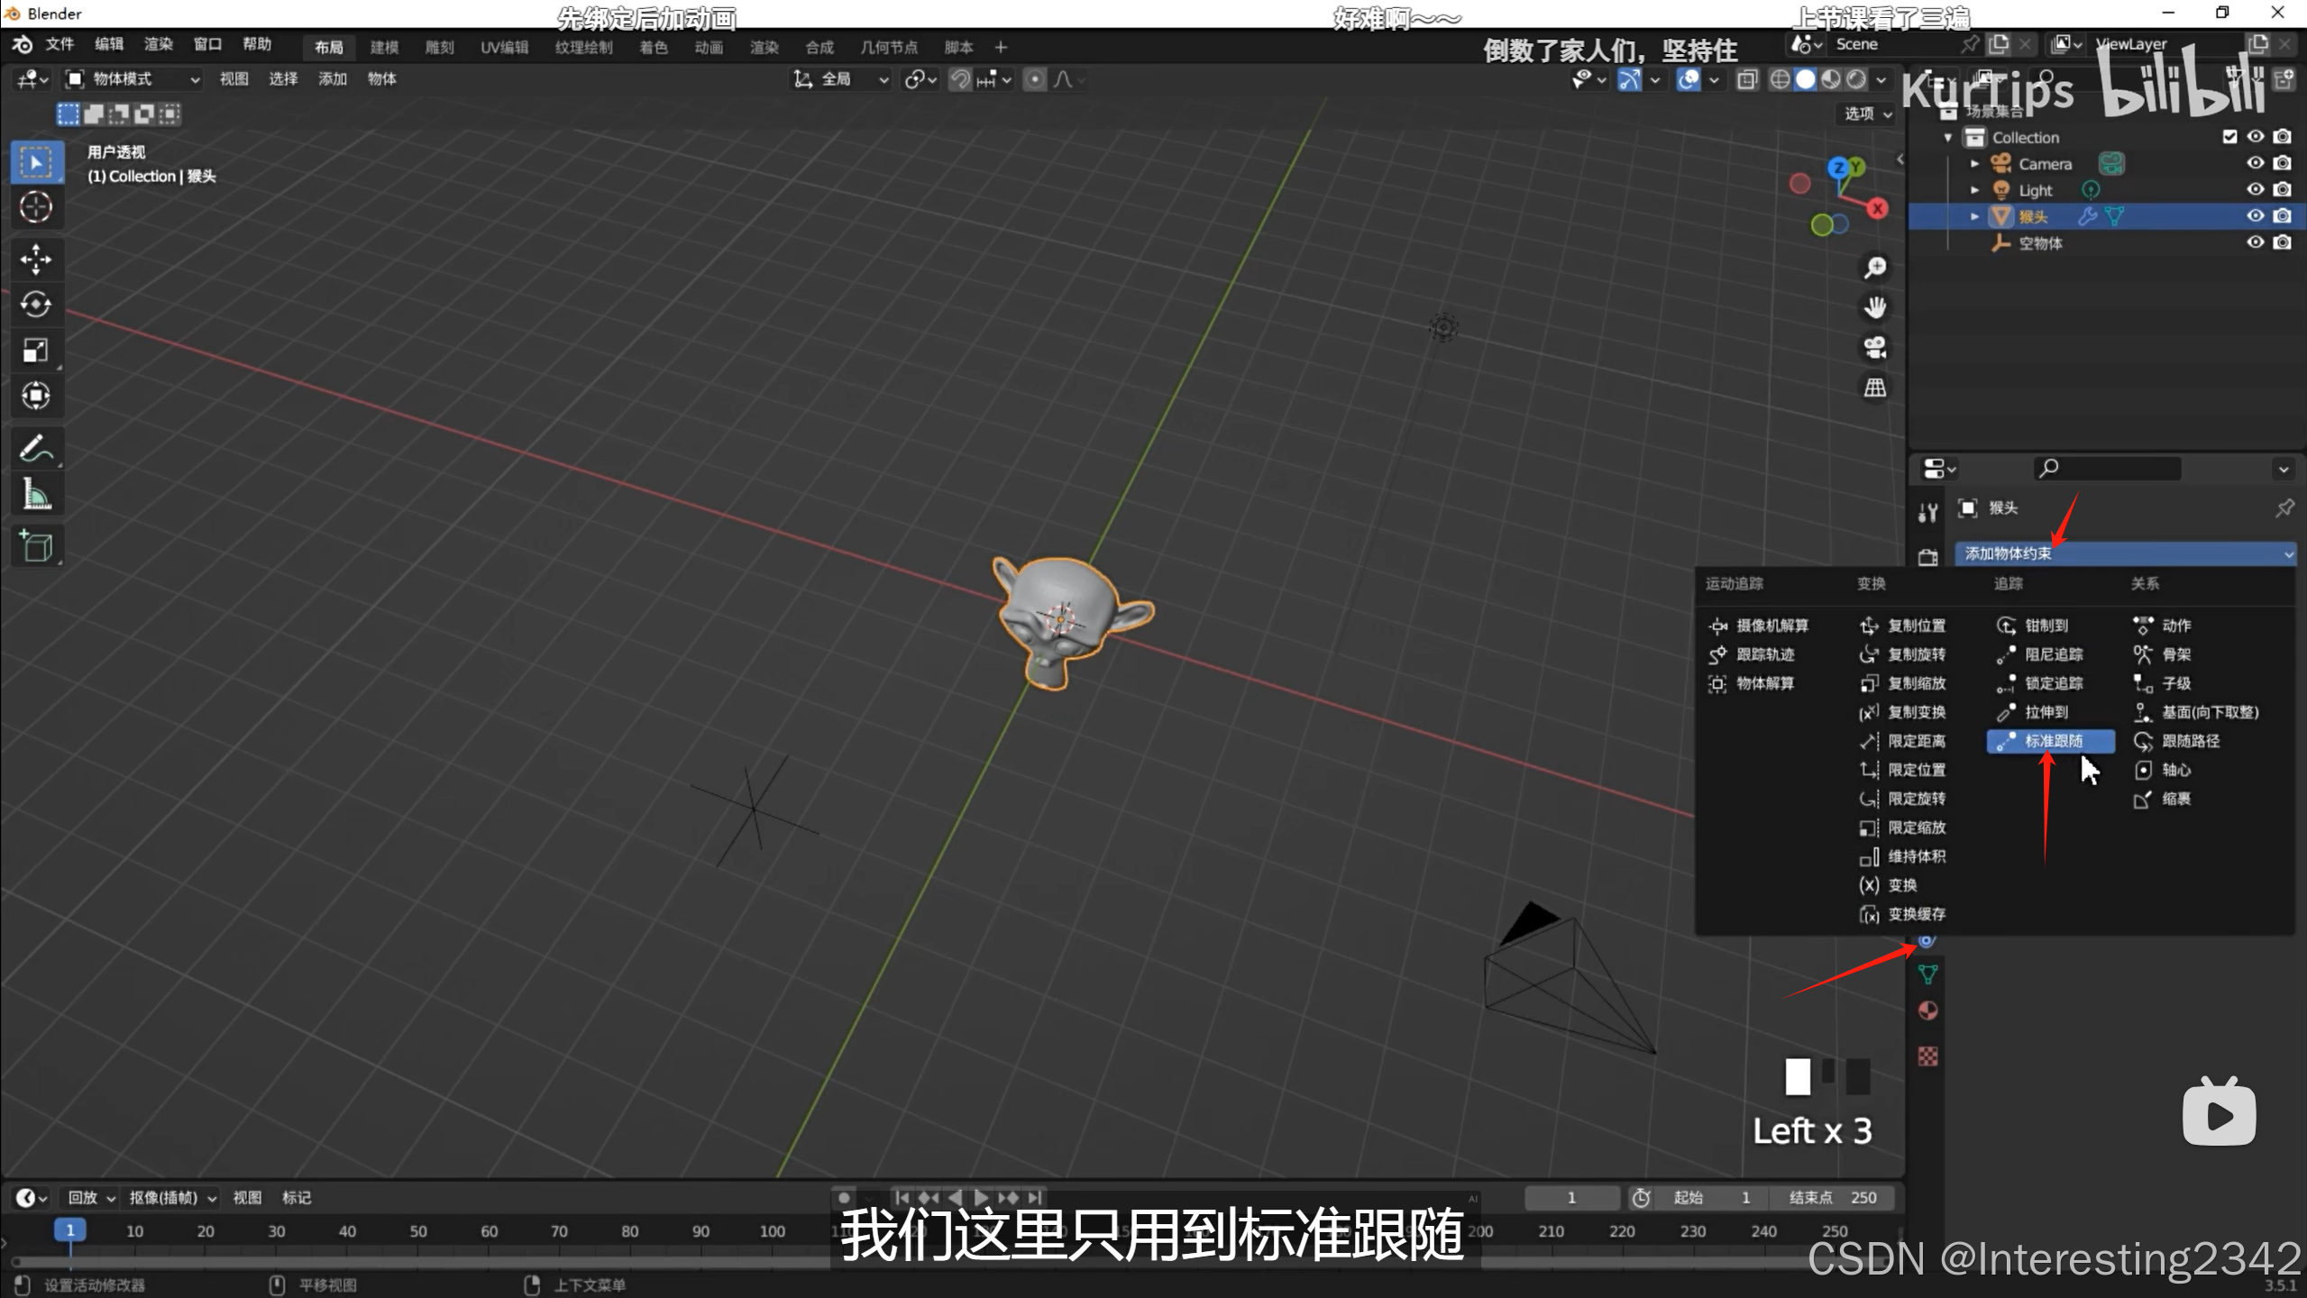2307x1298 pixels.
Task: Open the 选项 button in viewport header
Action: click(1866, 114)
